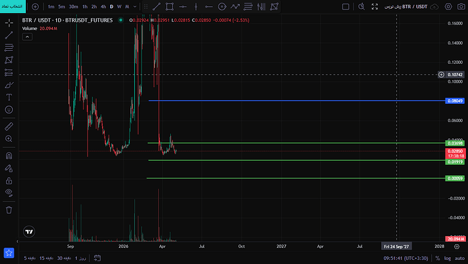This screenshot has width=468, height=264.
Task: Toggle lock all drawing tools
Action: point(9,181)
